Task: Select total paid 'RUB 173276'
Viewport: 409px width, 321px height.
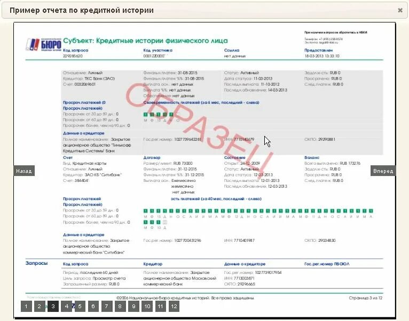Action: (x=350, y=163)
